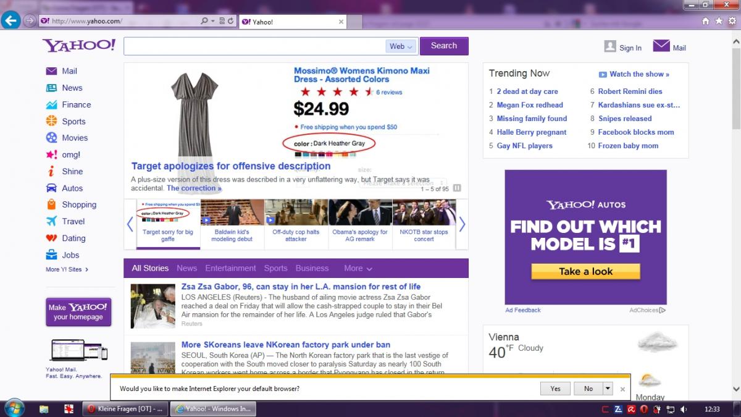Open the News sidebar icon
This screenshot has height=417, width=741.
coord(51,88)
